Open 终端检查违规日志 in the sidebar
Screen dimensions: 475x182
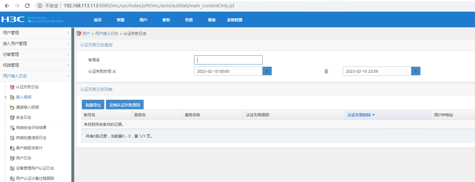[x=31, y=138]
